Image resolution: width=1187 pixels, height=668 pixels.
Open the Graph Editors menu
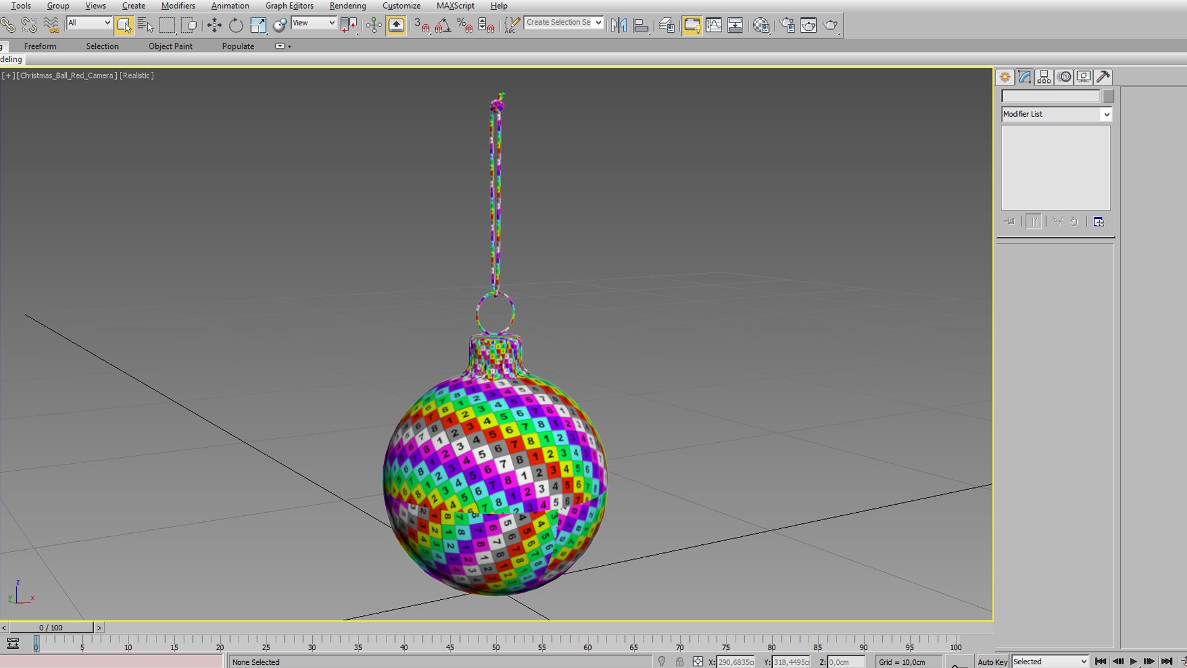pos(289,6)
